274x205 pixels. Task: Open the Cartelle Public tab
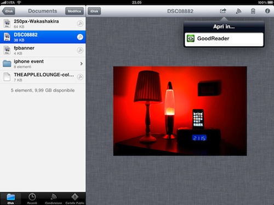click(x=75, y=198)
